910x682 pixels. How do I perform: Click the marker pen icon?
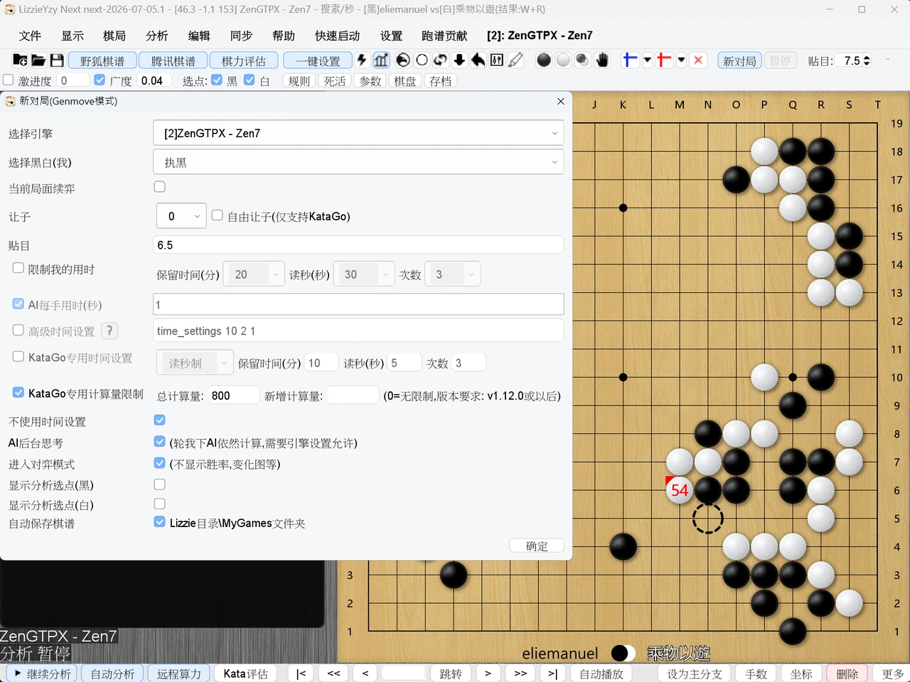[516, 60]
